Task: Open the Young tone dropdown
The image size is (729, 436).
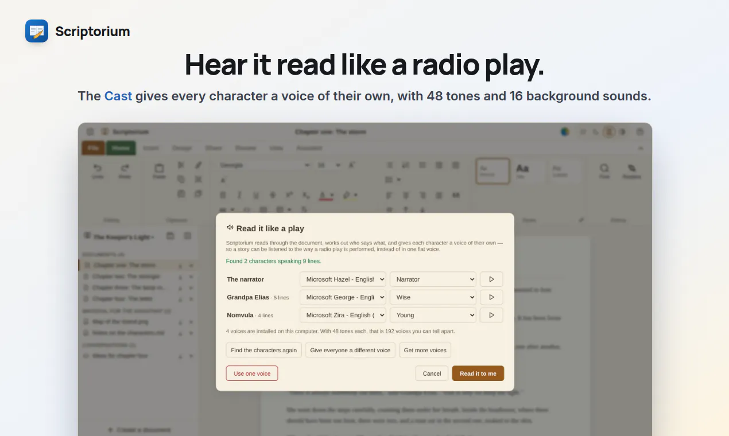Action: click(433, 315)
